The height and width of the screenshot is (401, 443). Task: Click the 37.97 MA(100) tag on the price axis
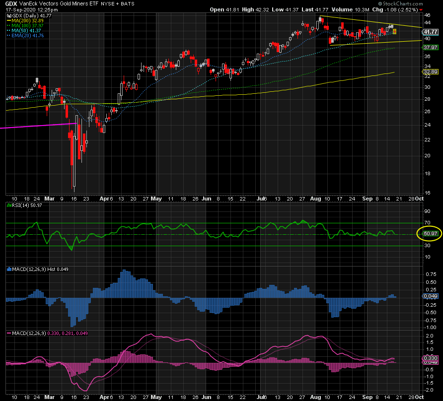click(431, 48)
